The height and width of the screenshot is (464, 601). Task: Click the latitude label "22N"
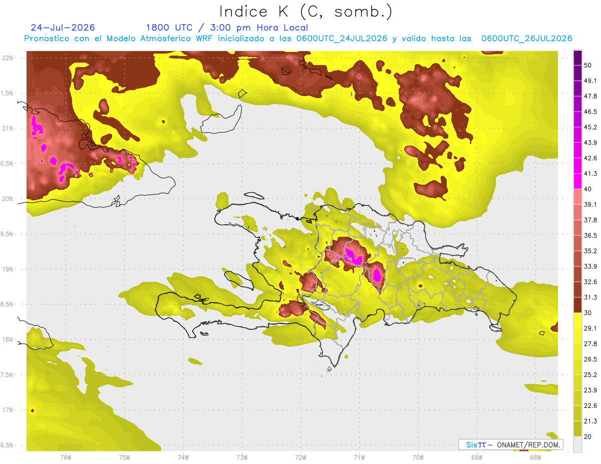(x=8, y=58)
